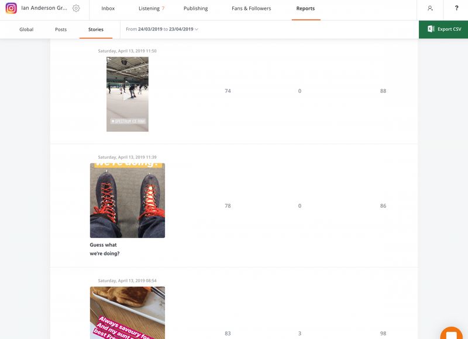Click the April 13, 2019 11:39 timestamp
This screenshot has height=339, width=468.
click(x=127, y=157)
